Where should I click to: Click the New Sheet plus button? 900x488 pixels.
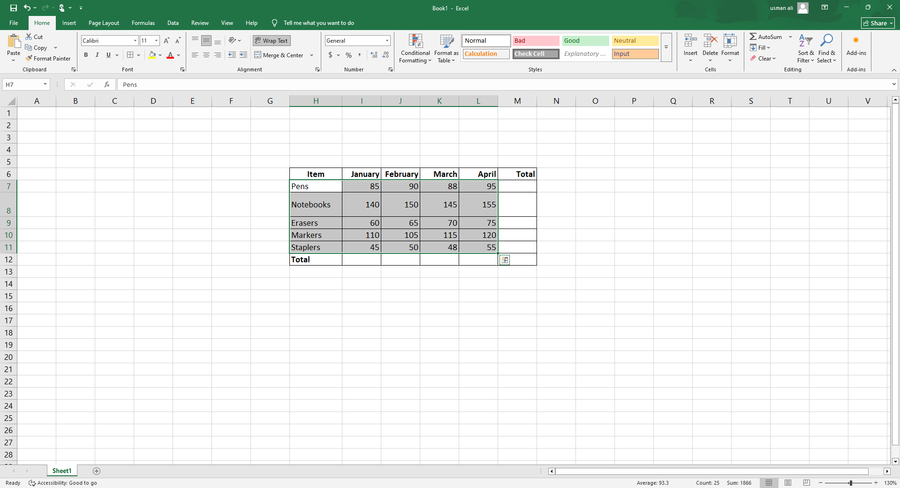click(97, 471)
